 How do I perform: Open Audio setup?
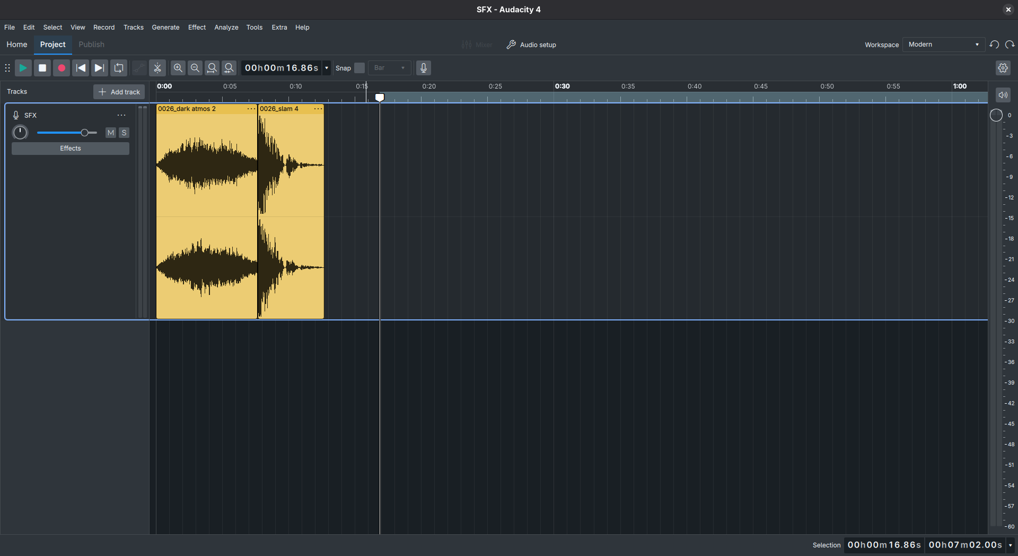tap(531, 45)
